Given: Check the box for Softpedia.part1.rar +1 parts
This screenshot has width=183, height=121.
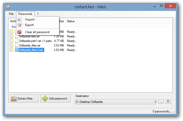Looking at the screenshot, I should 11,41.
